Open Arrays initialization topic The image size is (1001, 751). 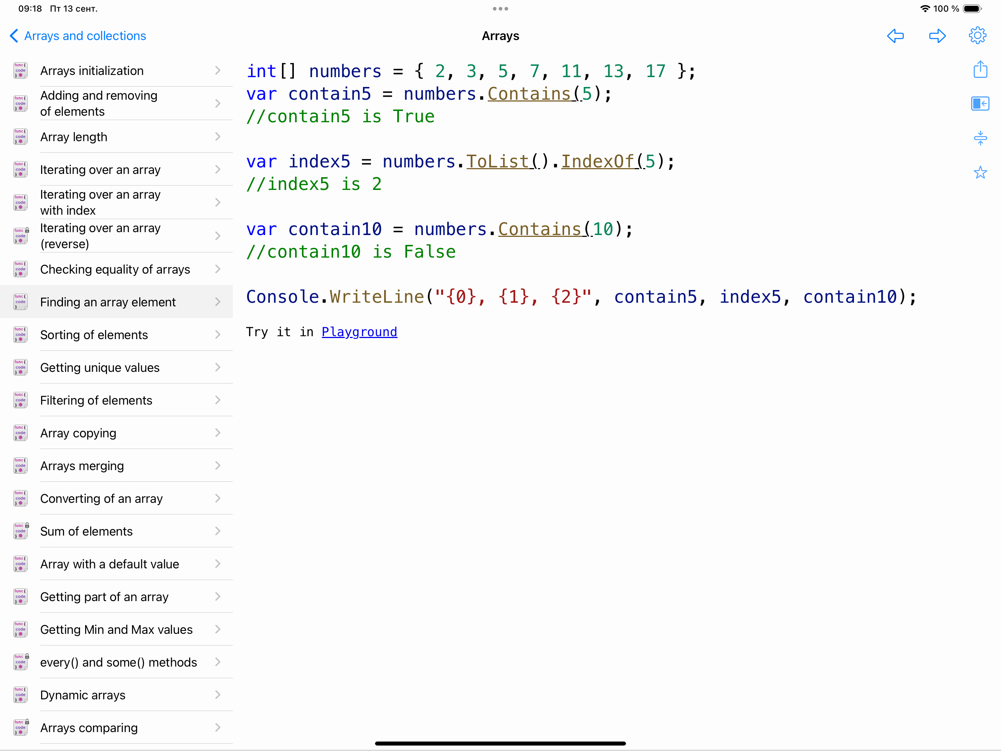coord(116,71)
